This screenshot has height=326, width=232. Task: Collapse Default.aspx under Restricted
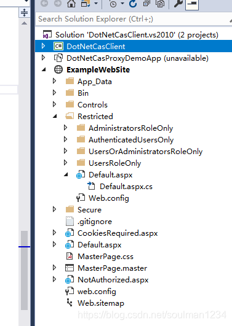coord(66,174)
